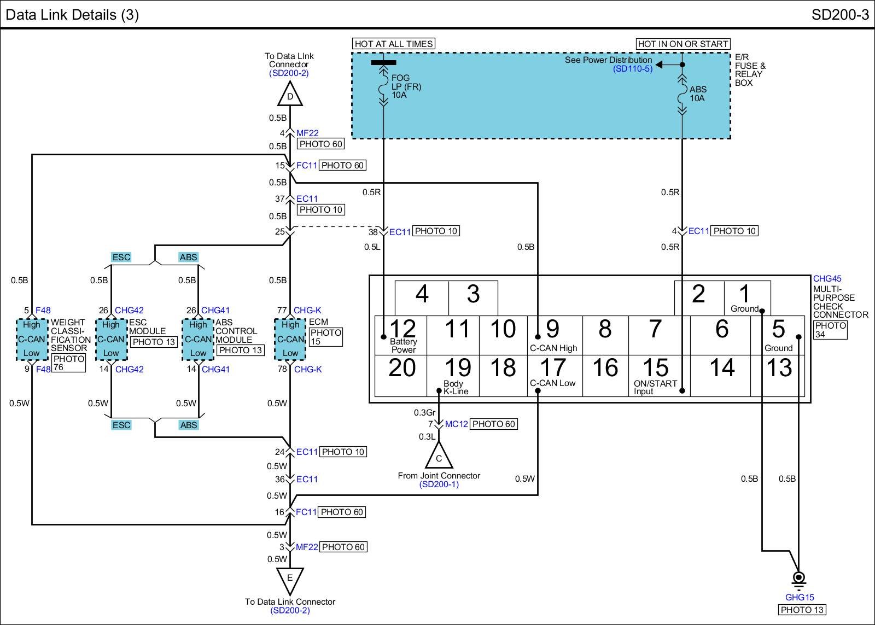Click the triangle E connector symbol
The width and height of the screenshot is (875, 625).
click(290, 580)
